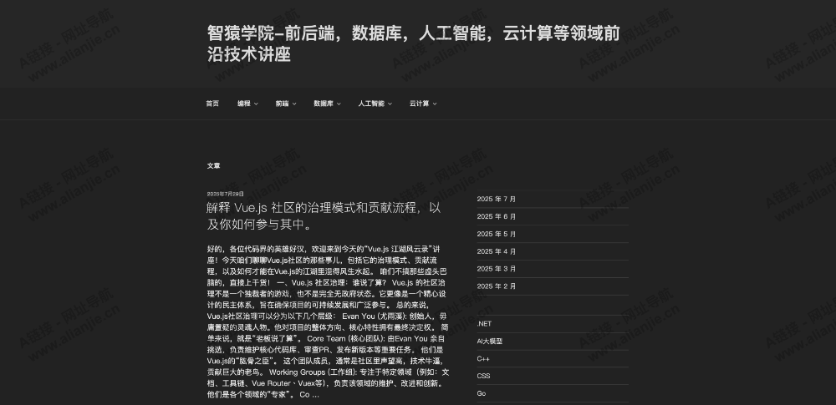Open the 云计算 menu item
836x405 pixels.
tap(419, 104)
